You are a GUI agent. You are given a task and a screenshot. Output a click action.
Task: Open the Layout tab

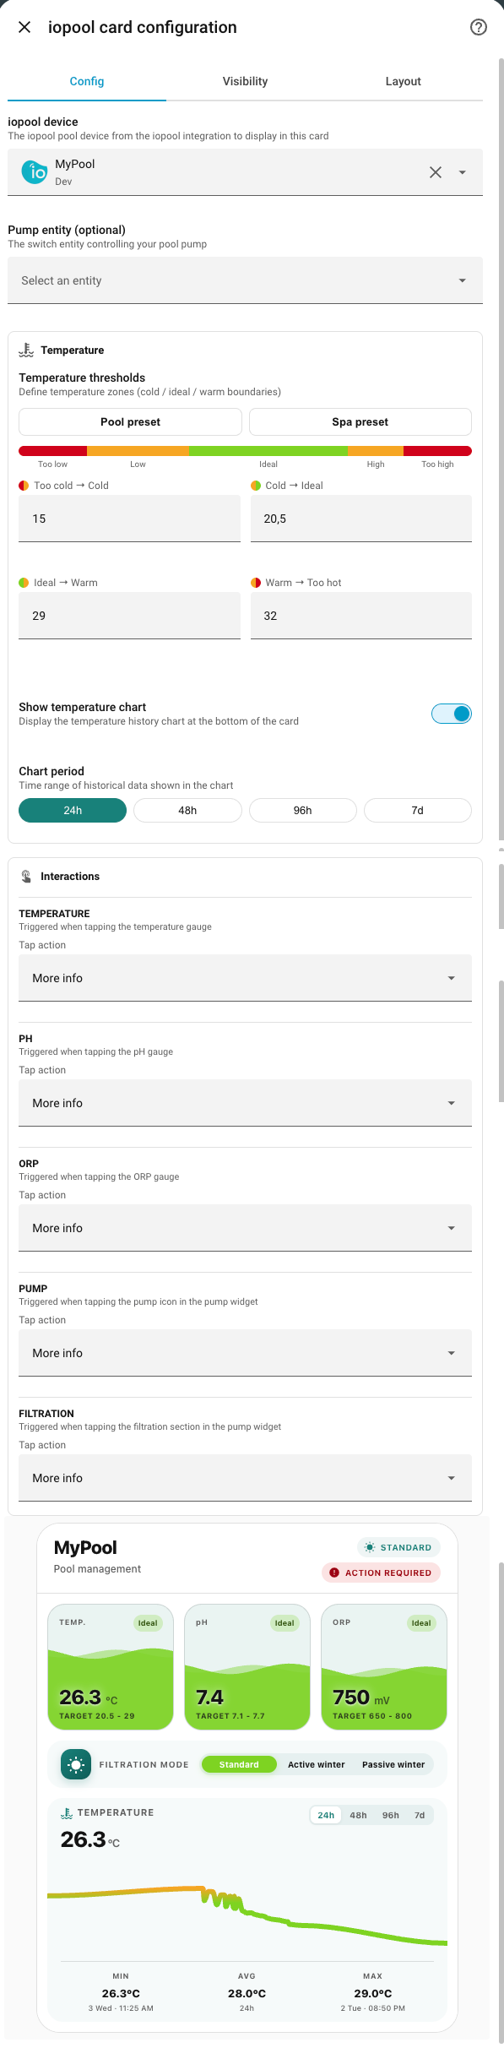click(404, 81)
